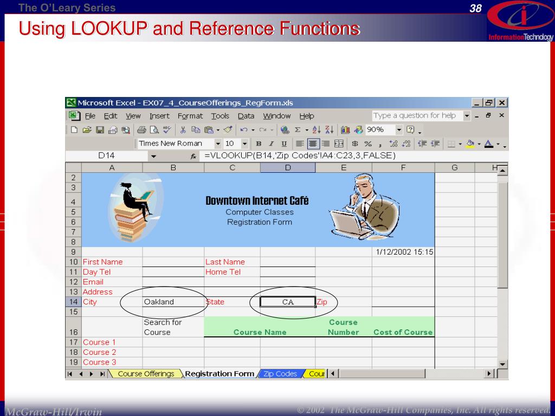Switch to the Zip Codes sheet tab
The image size is (555, 416).
[280, 374]
